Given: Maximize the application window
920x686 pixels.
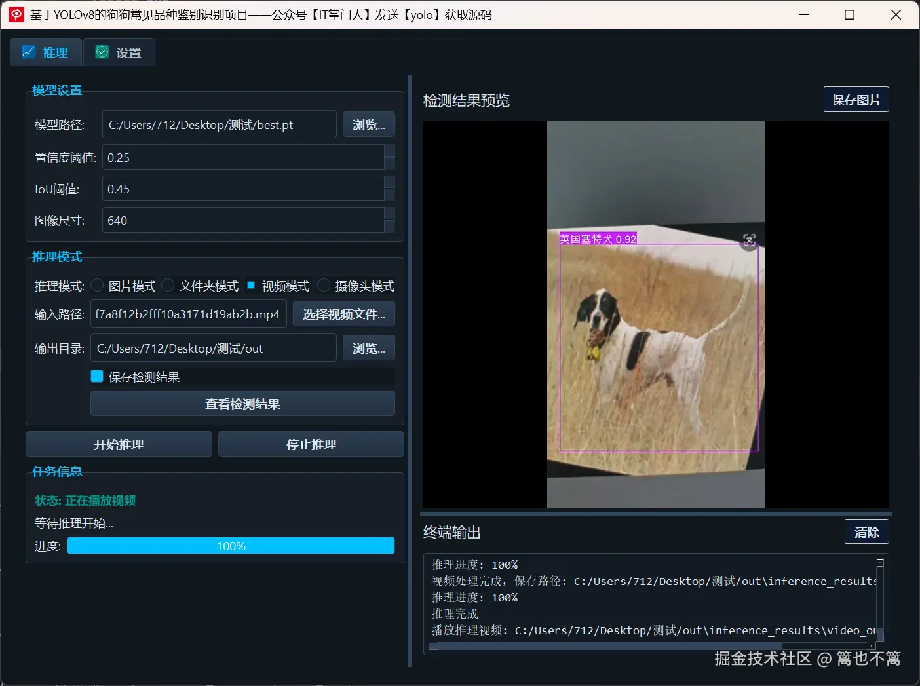Looking at the screenshot, I should [849, 14].
